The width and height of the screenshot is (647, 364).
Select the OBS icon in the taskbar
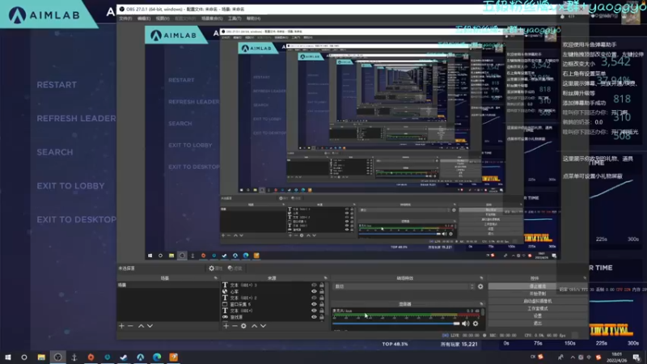[x=57, y=358]
